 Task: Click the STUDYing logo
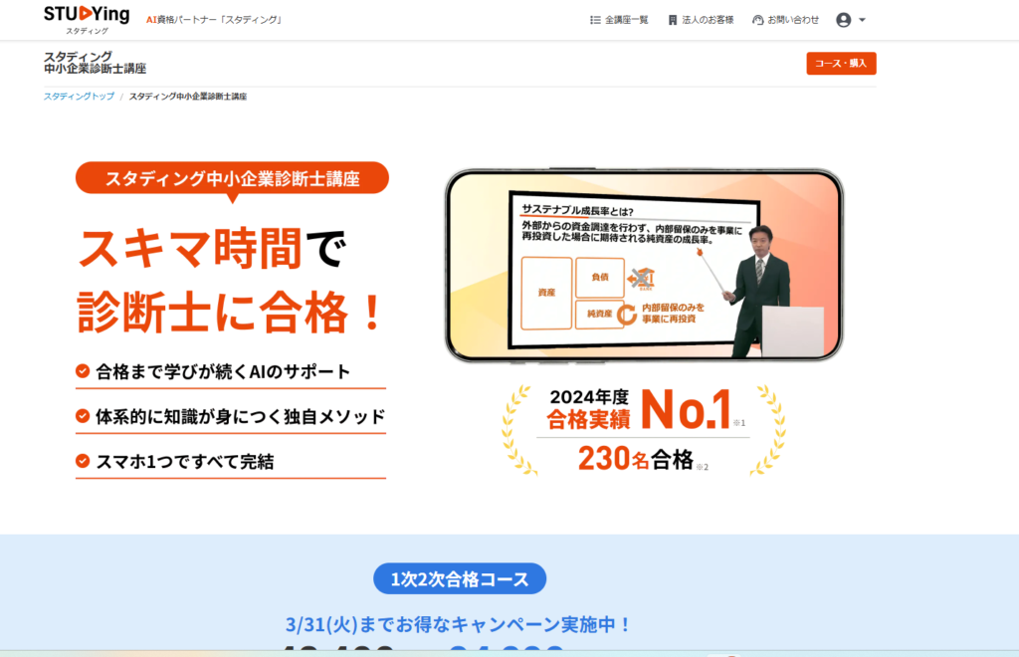(87, 19)
